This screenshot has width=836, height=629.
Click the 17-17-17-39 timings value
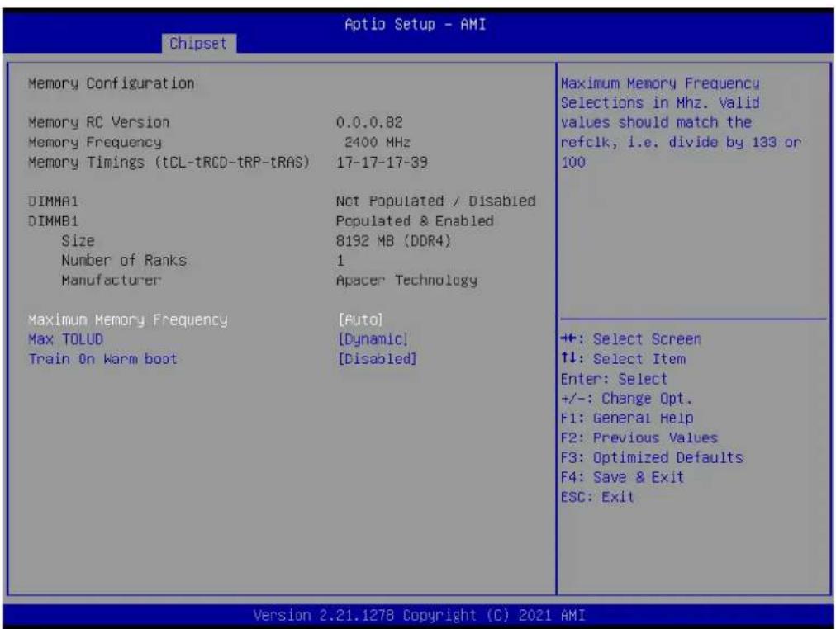382,162
